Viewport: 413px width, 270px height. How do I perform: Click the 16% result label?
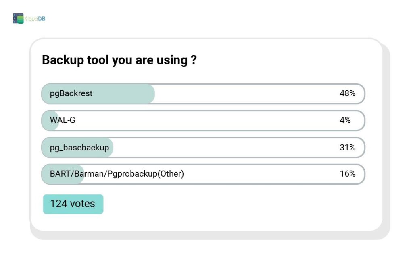coord(347,174)
